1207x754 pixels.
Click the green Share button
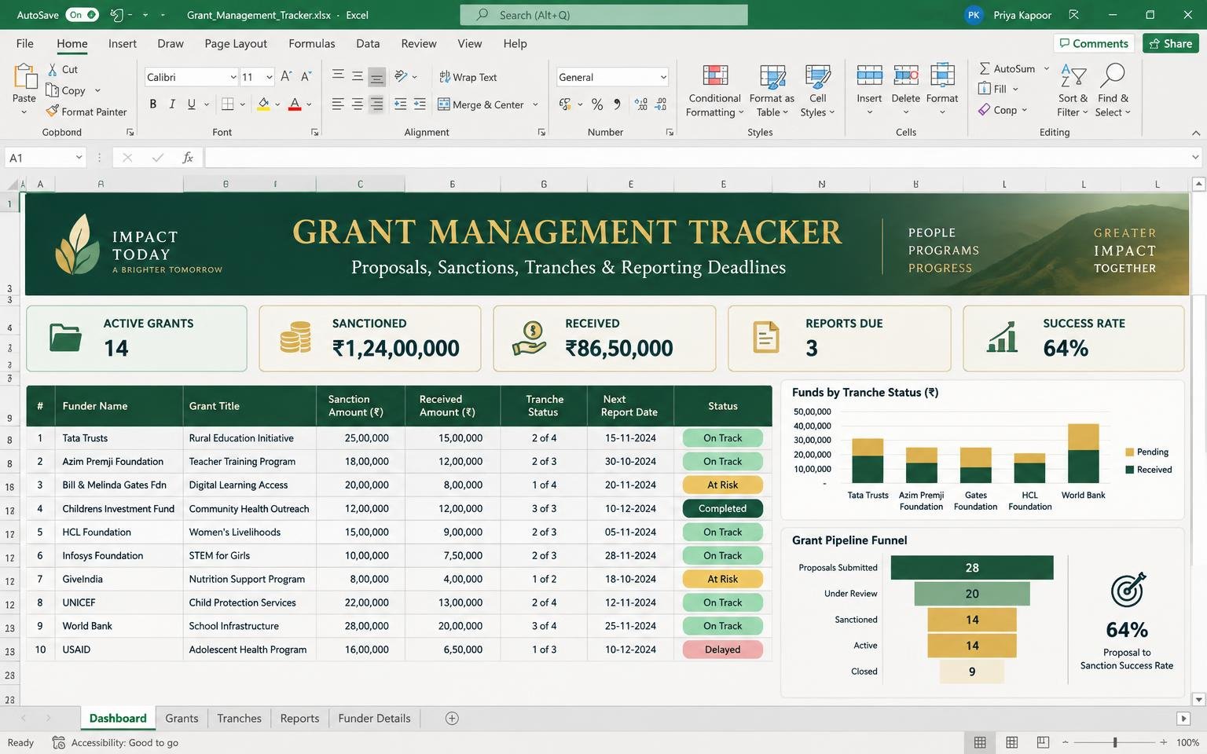pyautogui.click(x=1171, y=43)
